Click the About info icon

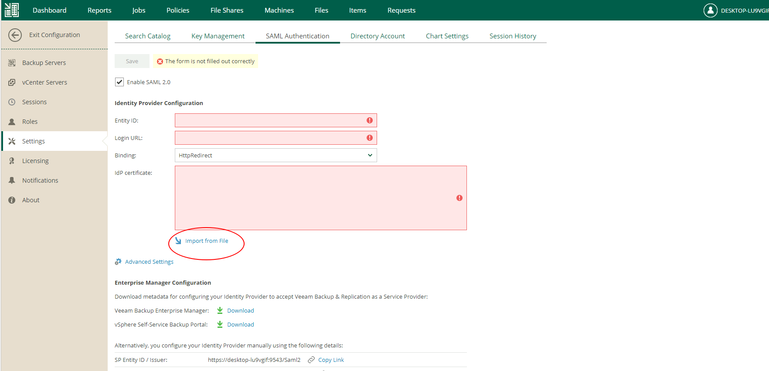[12, 200]
